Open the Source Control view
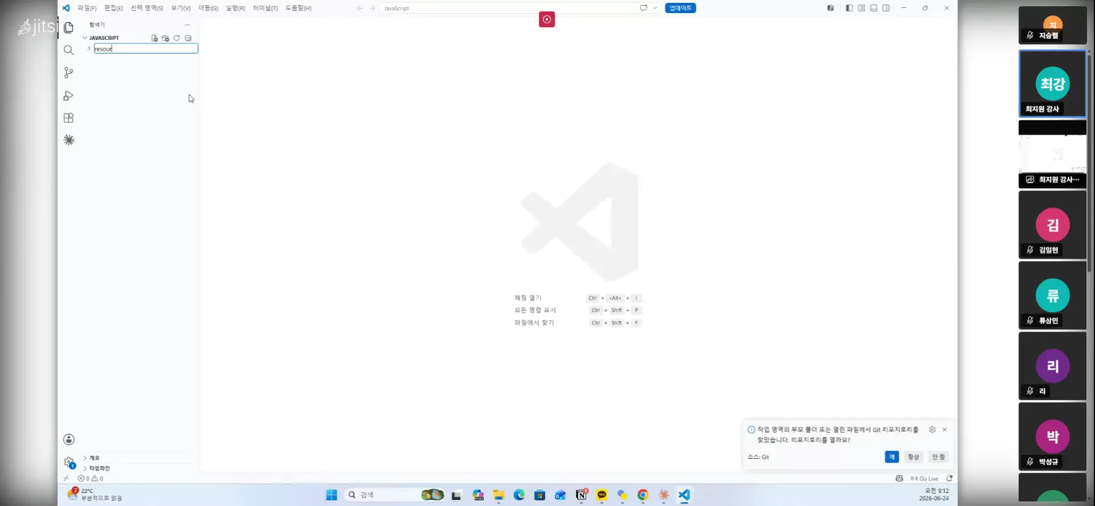Screen dimensions: 1095x506 pyautogui.click(x=68, y=72)
